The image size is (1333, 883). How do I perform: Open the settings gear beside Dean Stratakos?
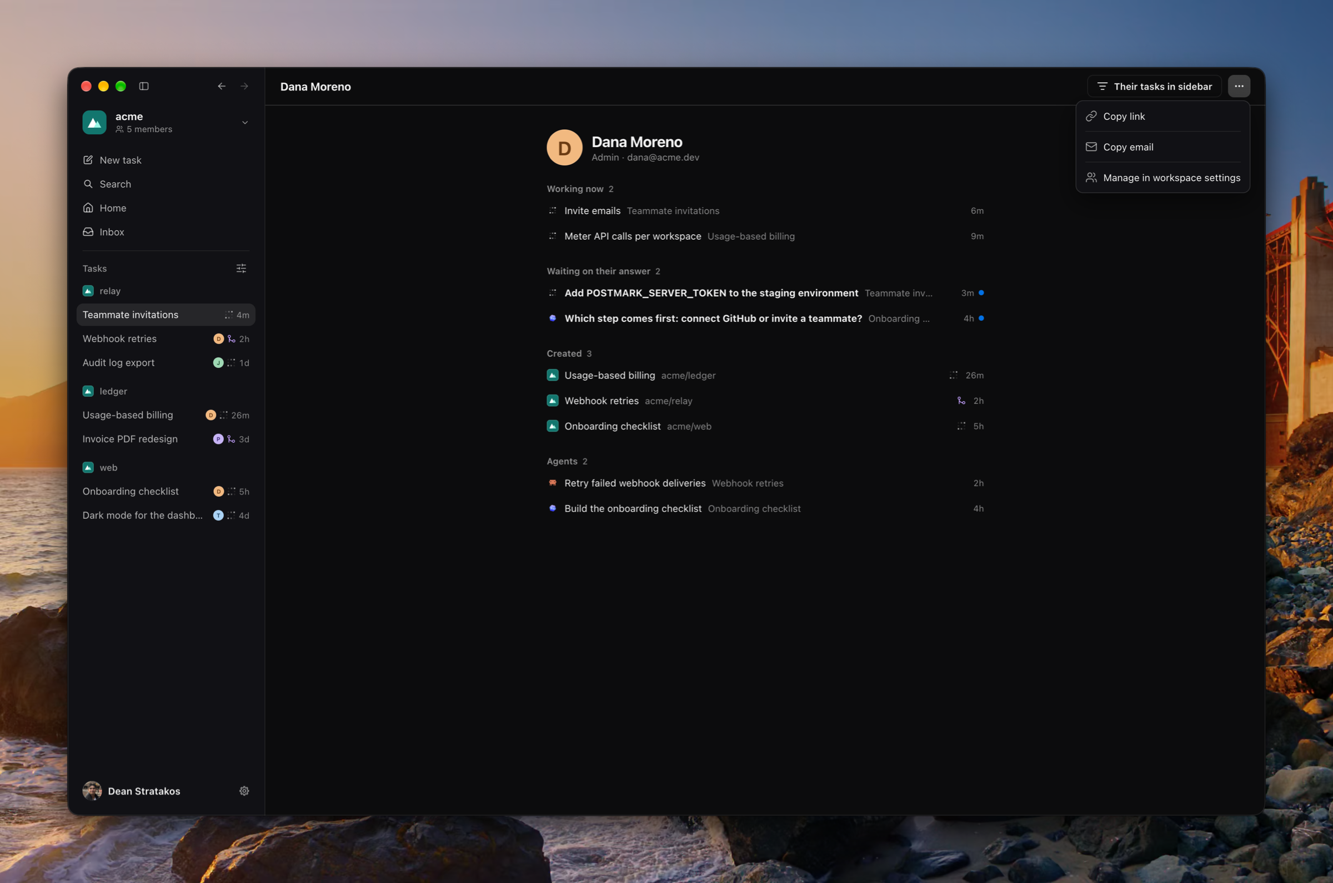point(244,791)
